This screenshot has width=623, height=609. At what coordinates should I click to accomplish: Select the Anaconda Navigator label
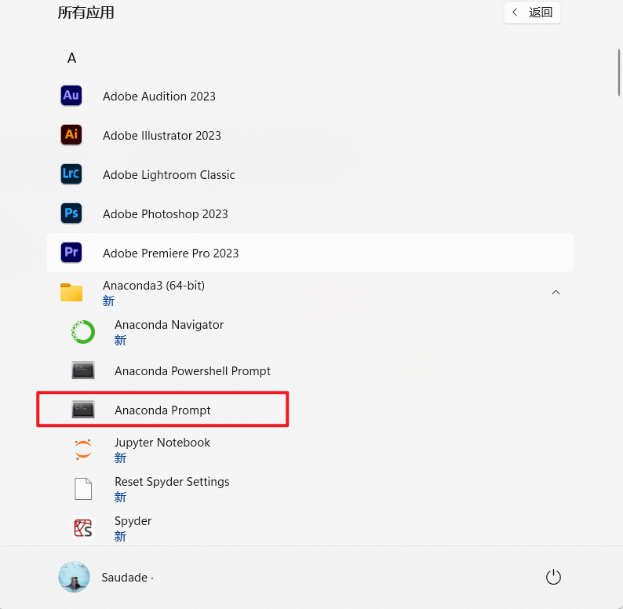(169, 325)
